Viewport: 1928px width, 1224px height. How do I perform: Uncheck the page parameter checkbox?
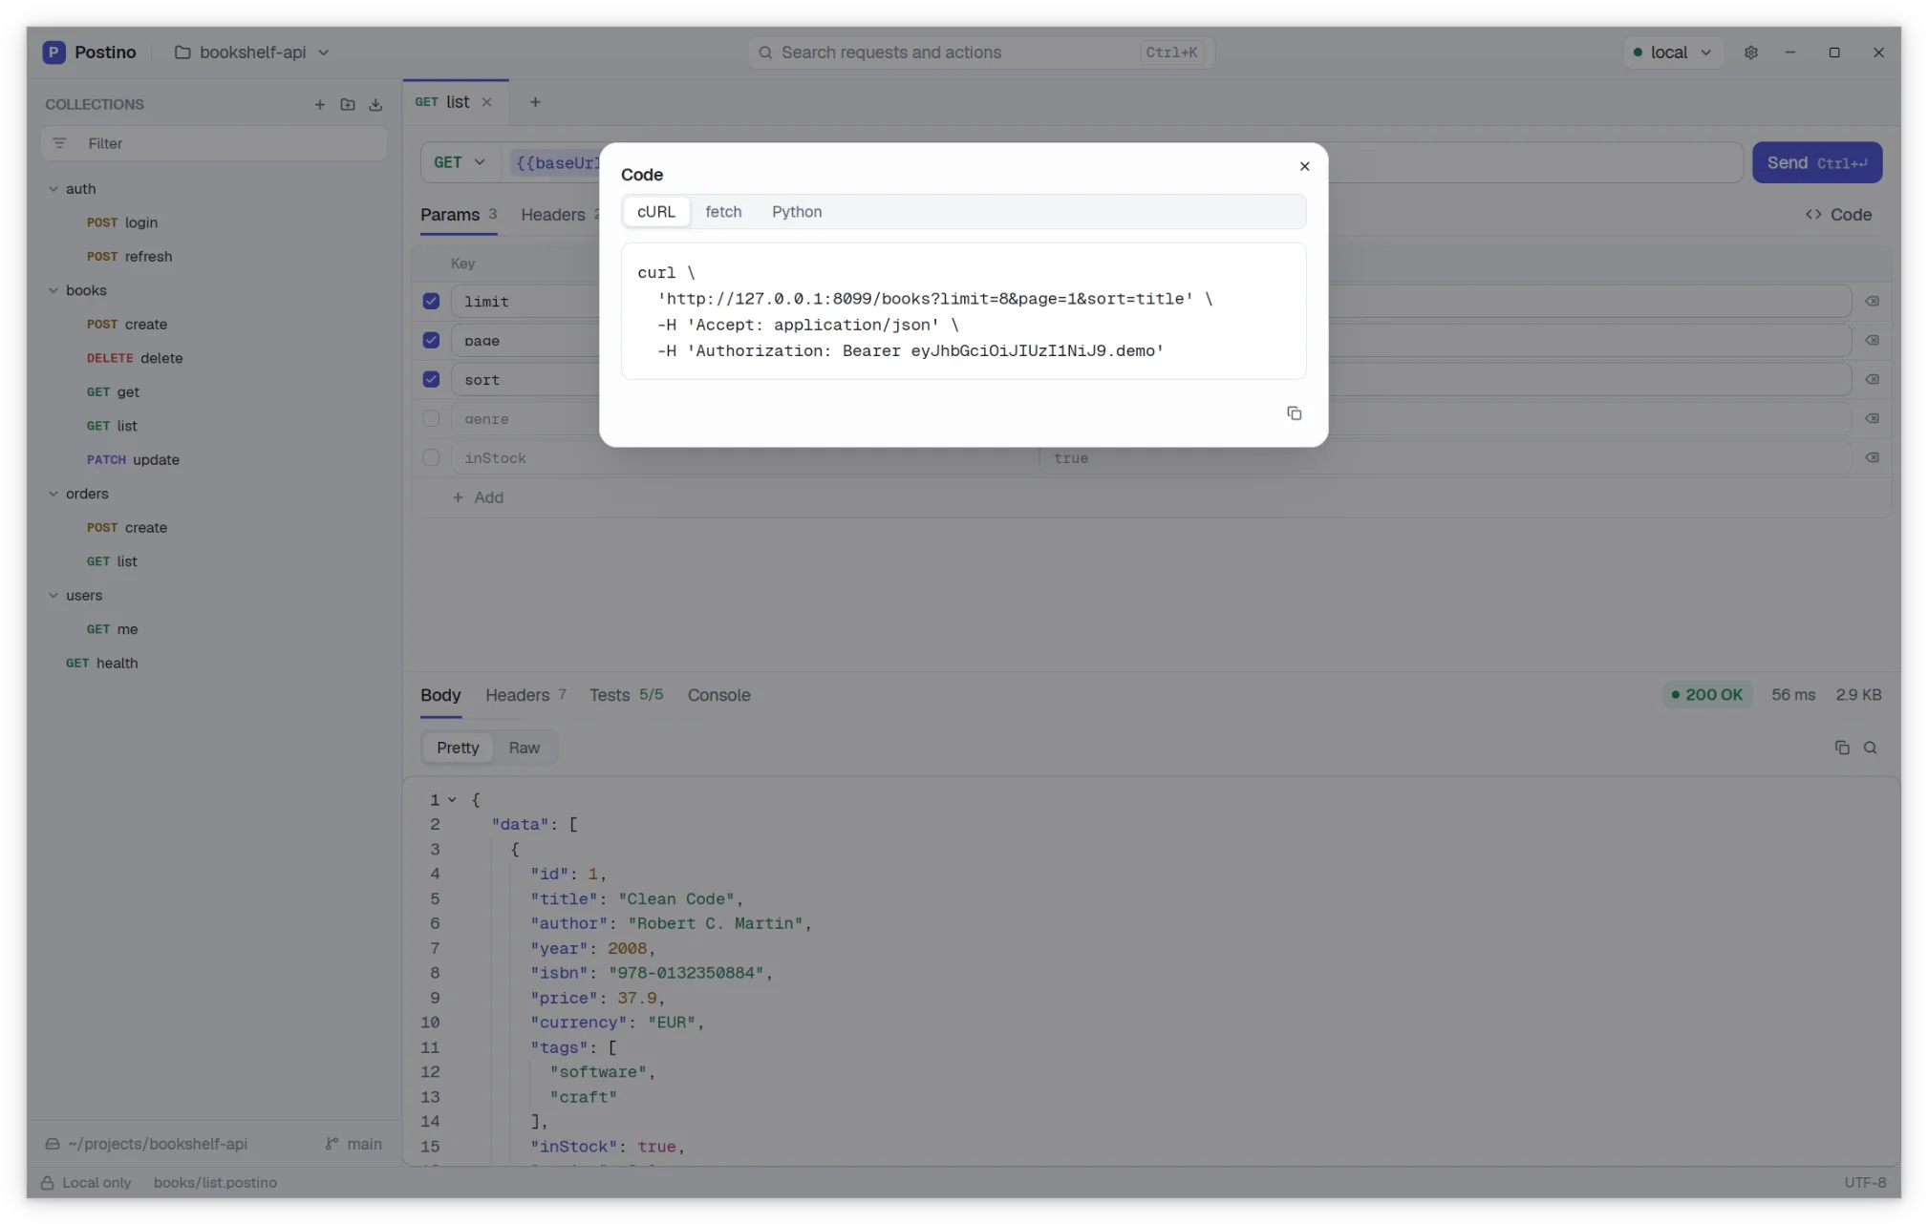pos(431,341)
